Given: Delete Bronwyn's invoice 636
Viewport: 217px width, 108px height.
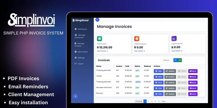Looking at the screenshot, I should coord(182,94).
